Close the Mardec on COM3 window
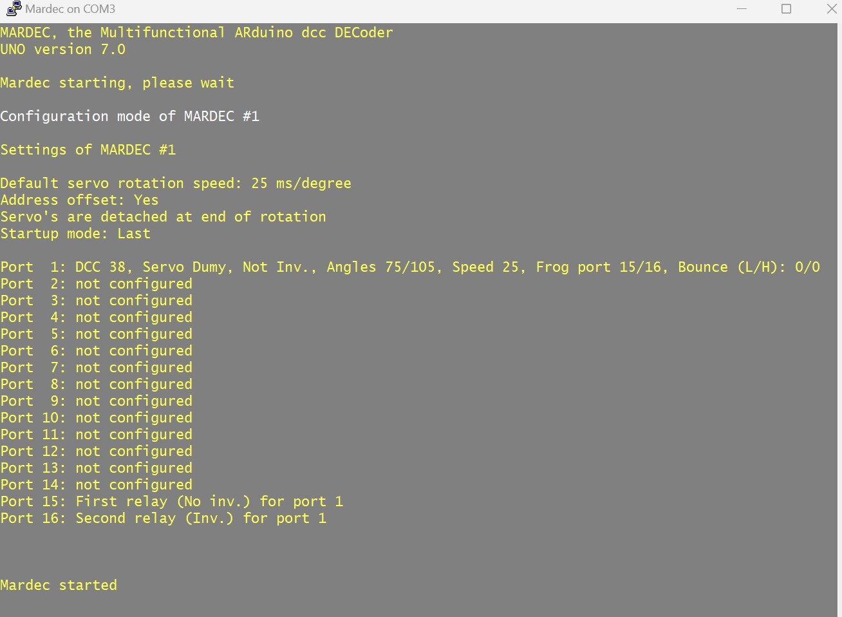Image resolution: width=842 pixels, height=617 pixels. 830,9
